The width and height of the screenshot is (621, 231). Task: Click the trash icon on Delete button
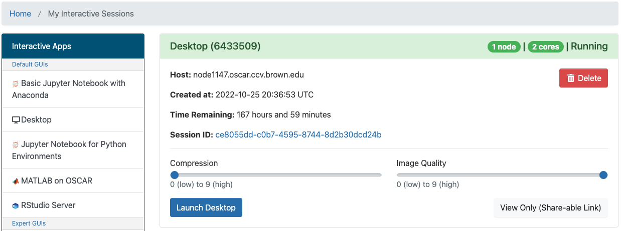[x=571, y=78]
